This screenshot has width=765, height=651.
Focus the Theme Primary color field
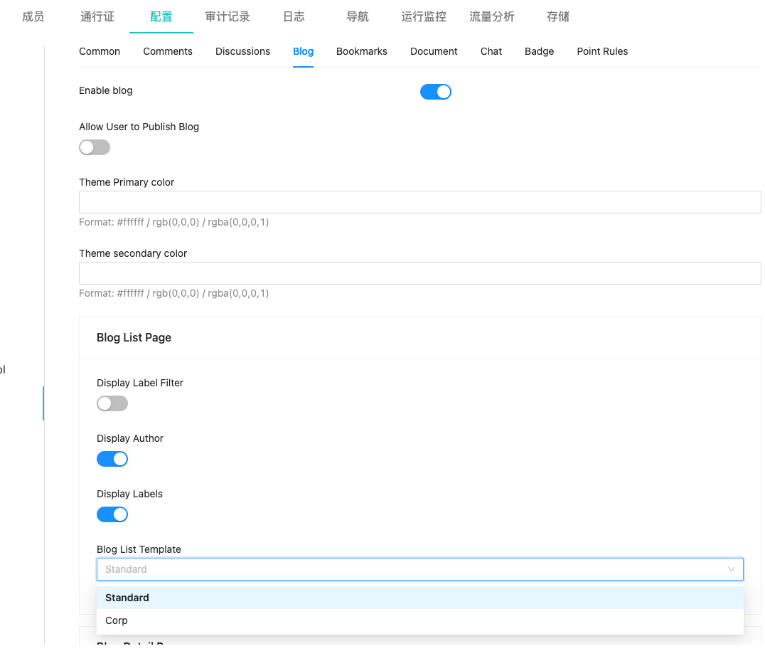[419, 202]
